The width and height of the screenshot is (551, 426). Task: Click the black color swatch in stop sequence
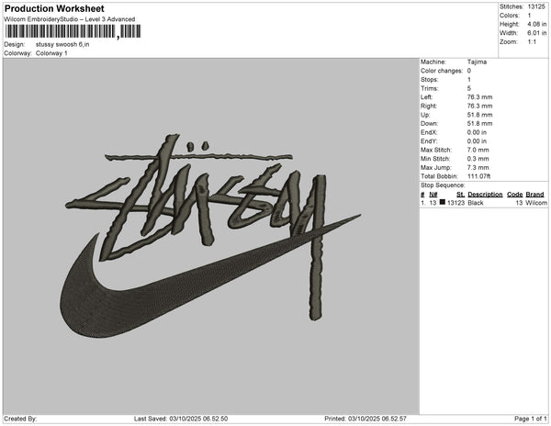tap(443, 202)
